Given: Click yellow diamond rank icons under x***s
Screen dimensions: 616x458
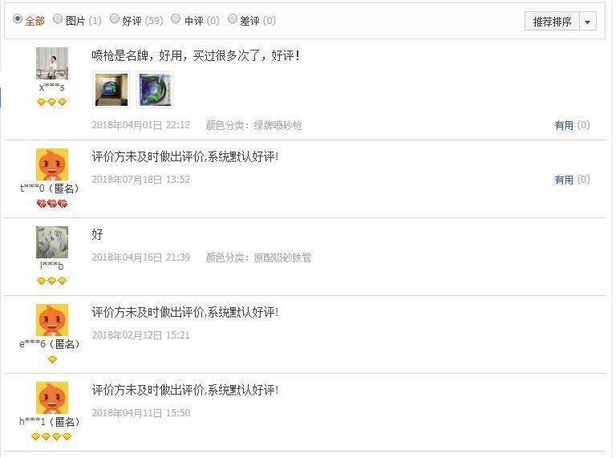Looking at the screenshot, I should [51, 102].
